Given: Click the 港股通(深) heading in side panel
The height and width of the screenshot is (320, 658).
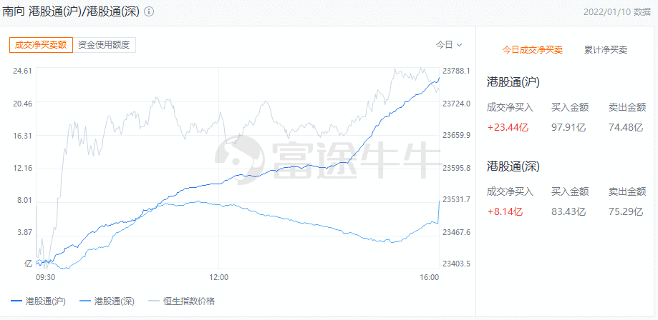Looking at the screenshot, I should click(x=513, y=166).
